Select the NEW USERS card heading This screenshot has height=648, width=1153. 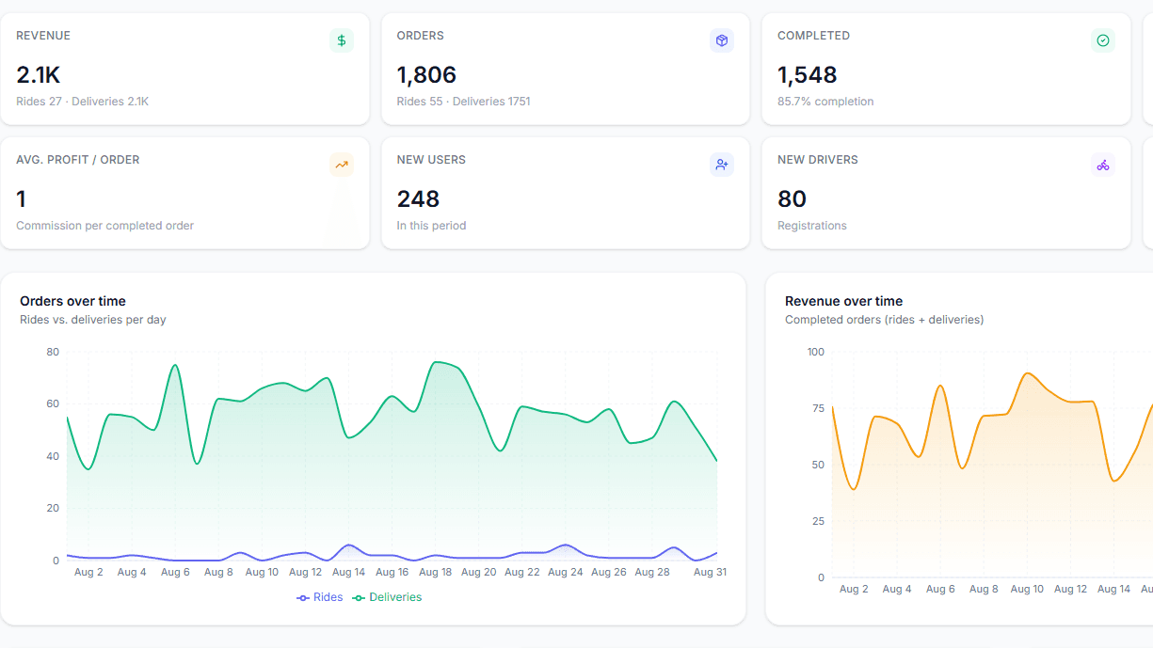(431, 160)
